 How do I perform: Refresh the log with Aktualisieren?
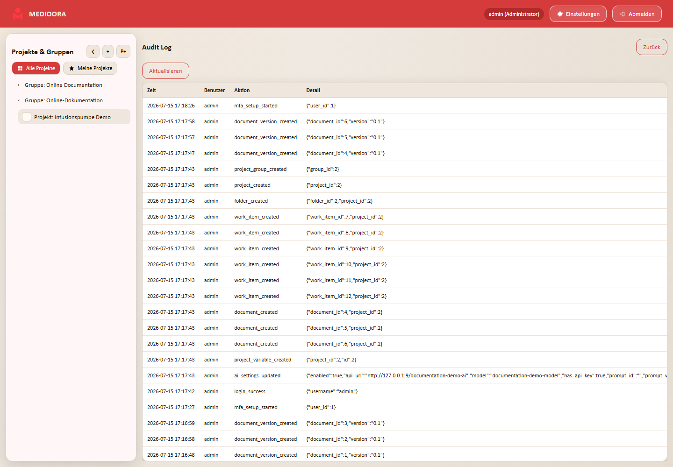[165, 71]
